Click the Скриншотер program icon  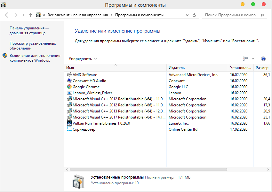(69, 129)
